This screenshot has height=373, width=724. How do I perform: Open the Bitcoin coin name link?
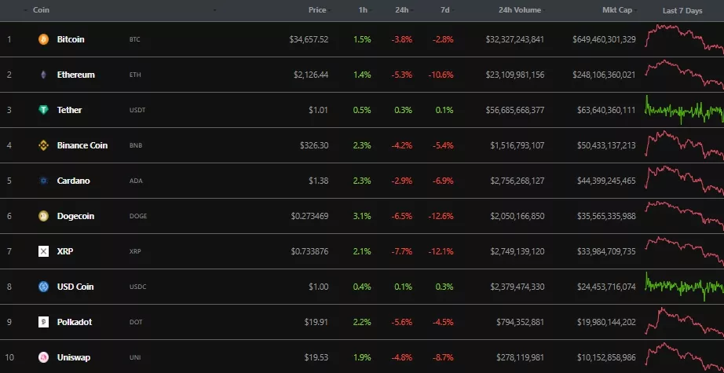(71, 39)
